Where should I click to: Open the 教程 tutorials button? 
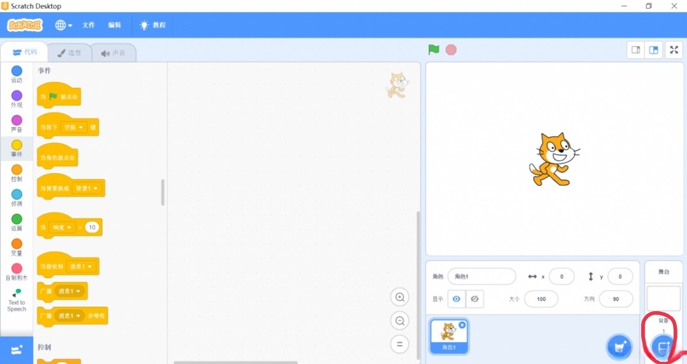[153, 25]
